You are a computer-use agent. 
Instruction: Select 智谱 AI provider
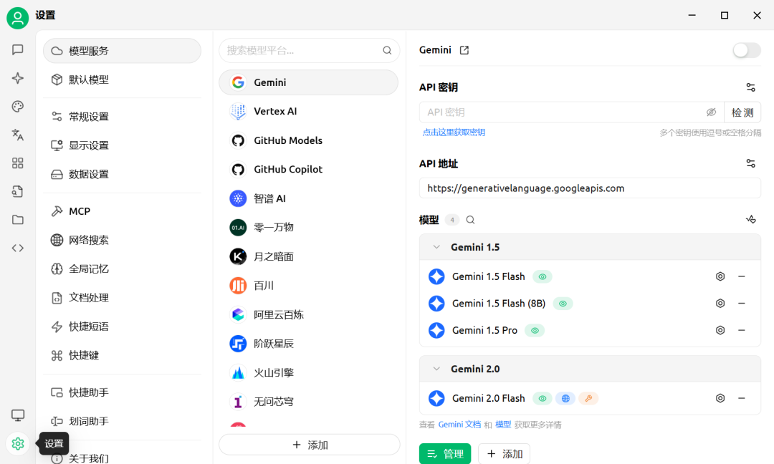[308, 199]
